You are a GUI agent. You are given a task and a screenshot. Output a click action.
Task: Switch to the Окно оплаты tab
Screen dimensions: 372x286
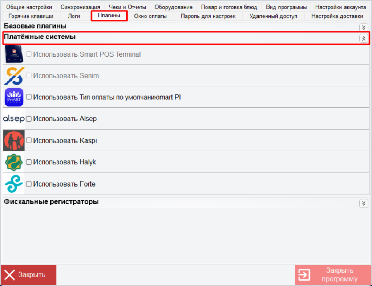pyautogui.click(x=150, y=16)
